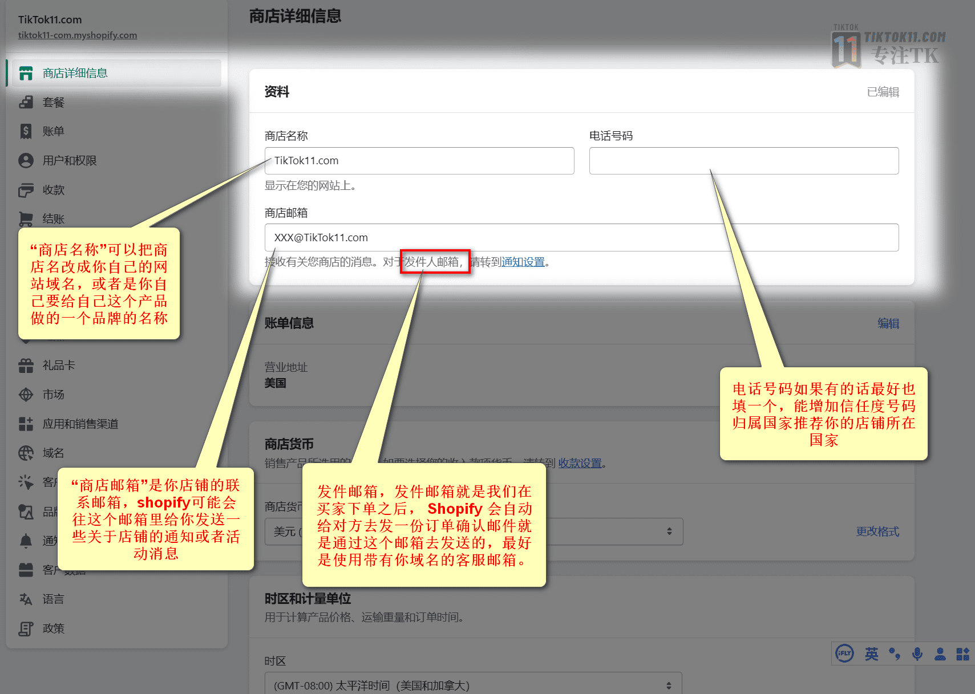This screenshot has height=694, width=975.
Task: Click the 礼品卡 gift icon
Action: pyautogui.click(x=26, y=366)
